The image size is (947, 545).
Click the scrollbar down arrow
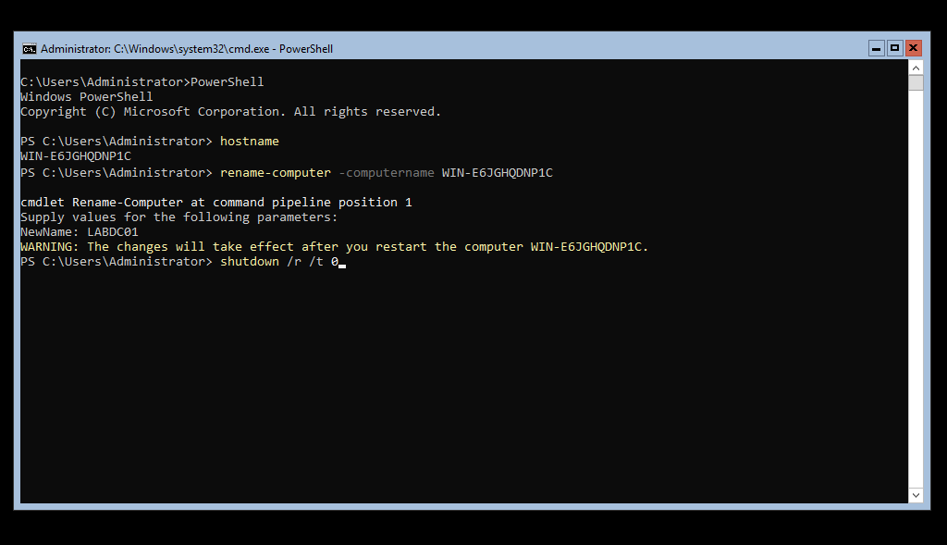916,496
